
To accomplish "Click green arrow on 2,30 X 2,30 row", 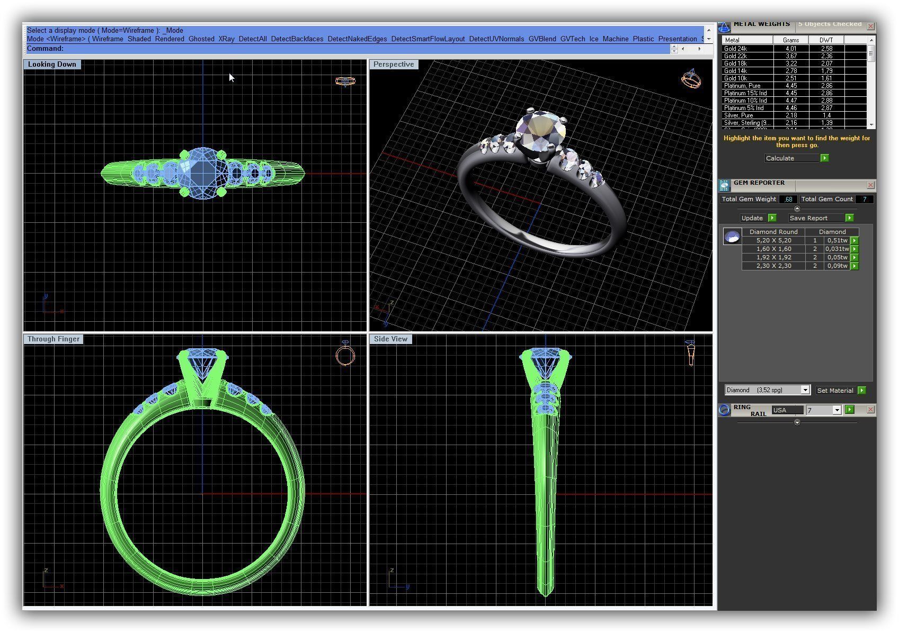I will (x=854, y=266).
